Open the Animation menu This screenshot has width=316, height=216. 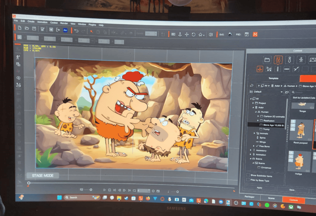[x=42, y=22]
